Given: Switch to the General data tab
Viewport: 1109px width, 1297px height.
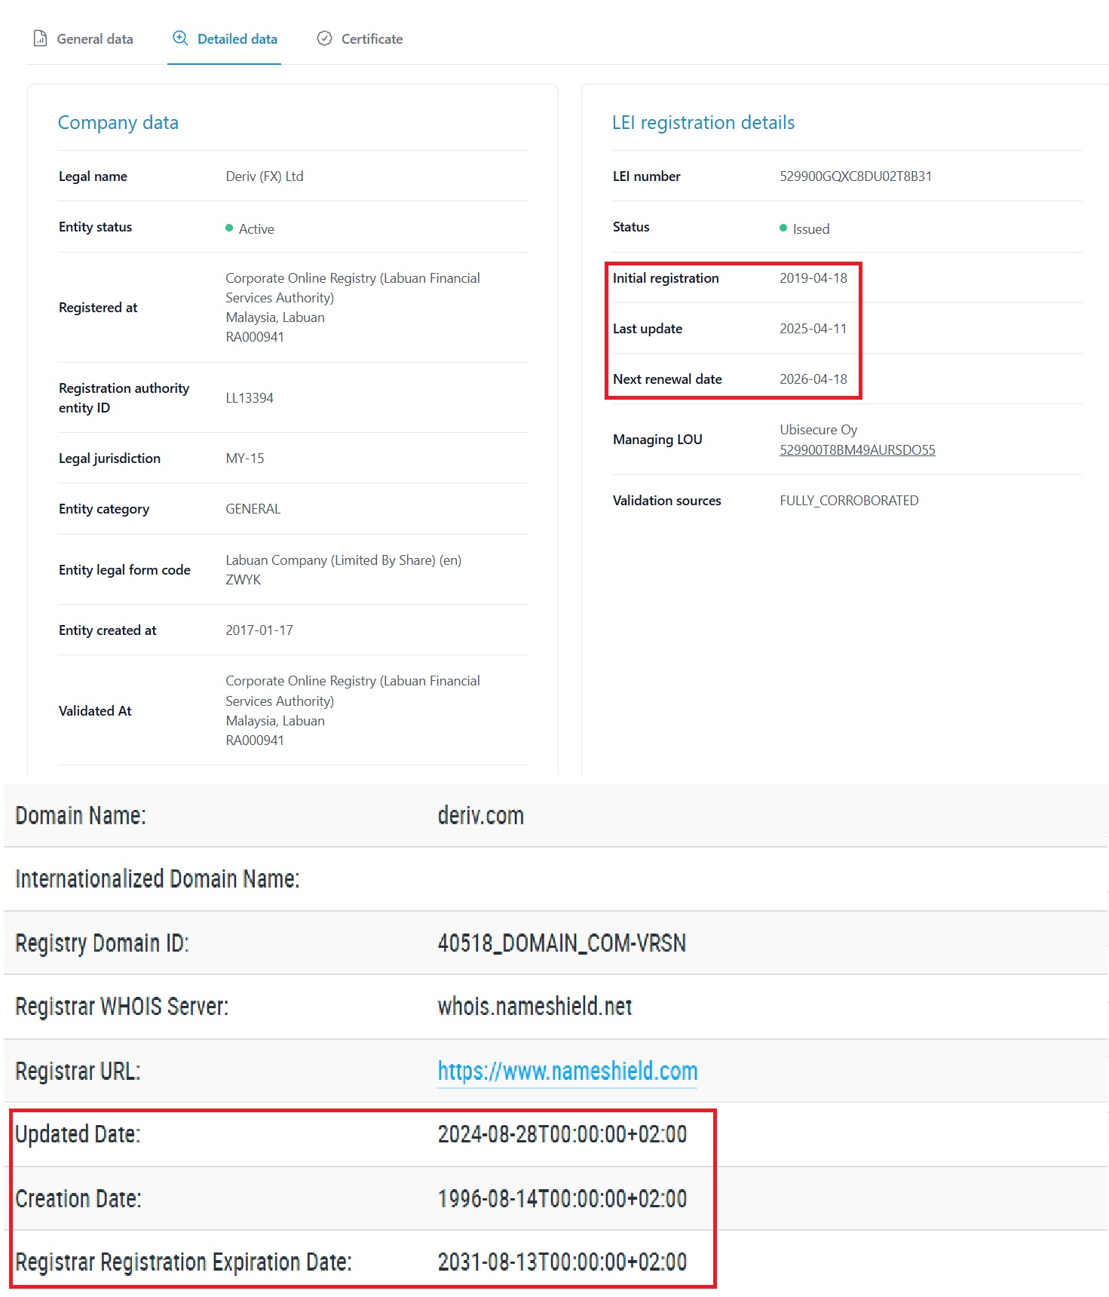Looking at the screenshot, I should coord(94,39).
